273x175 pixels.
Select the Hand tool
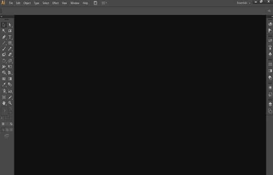click(4, 103)
